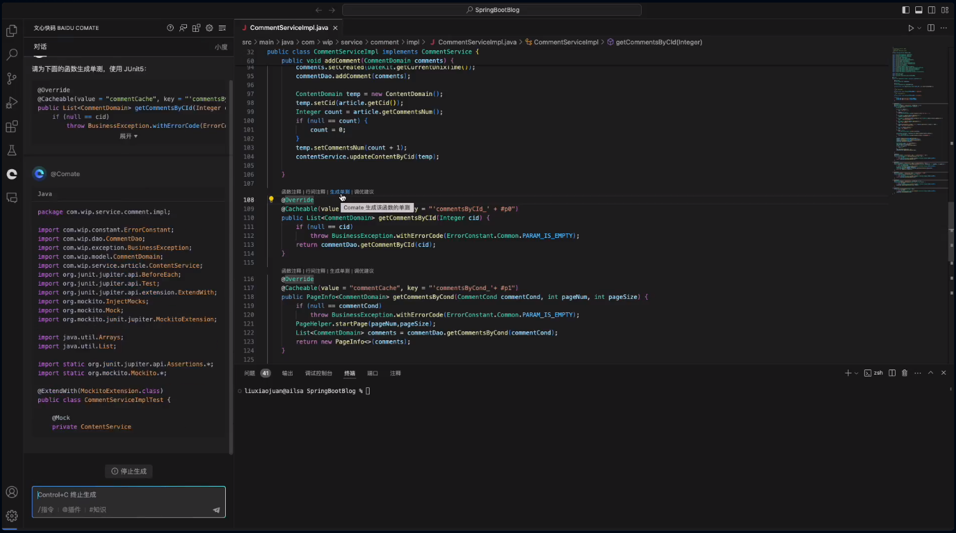Kill the terminal with trash icon
Viewport: 956px width, 533px height.
[904, 373]
